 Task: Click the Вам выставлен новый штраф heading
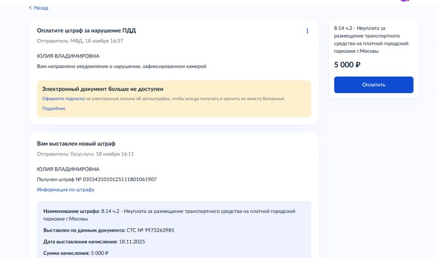pos(76,143)
